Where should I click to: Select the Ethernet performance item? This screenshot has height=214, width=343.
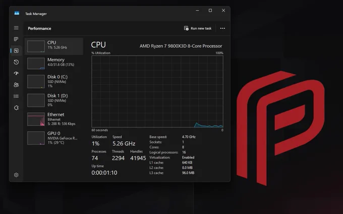pyautogui.click(x=54, y=119)
